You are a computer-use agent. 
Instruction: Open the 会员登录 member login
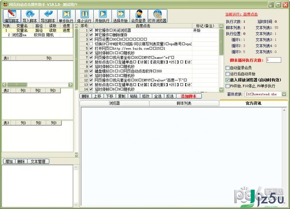point(139,16)
